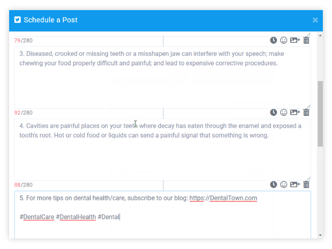This screenshot has width=332, height=249.
Task: Open emoji picker in the 88/280 row
Action: pos(283,185)
